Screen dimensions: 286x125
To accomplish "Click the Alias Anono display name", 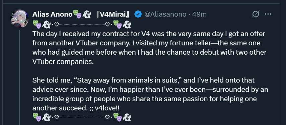I will pyautogui.click(x=52, y=14).
